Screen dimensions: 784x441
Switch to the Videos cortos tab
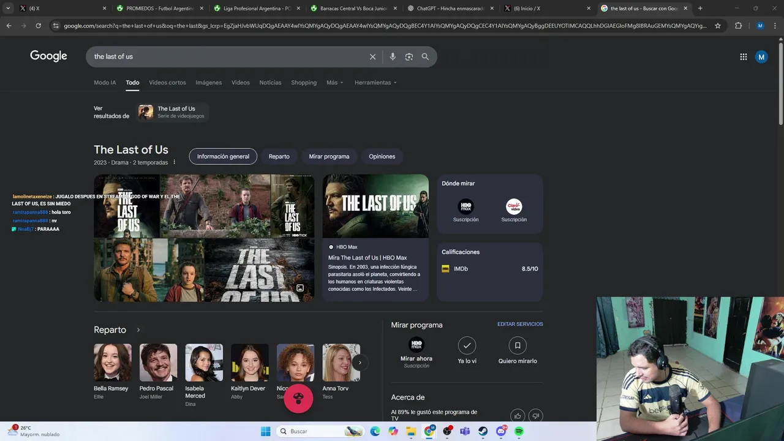(167, 83)
